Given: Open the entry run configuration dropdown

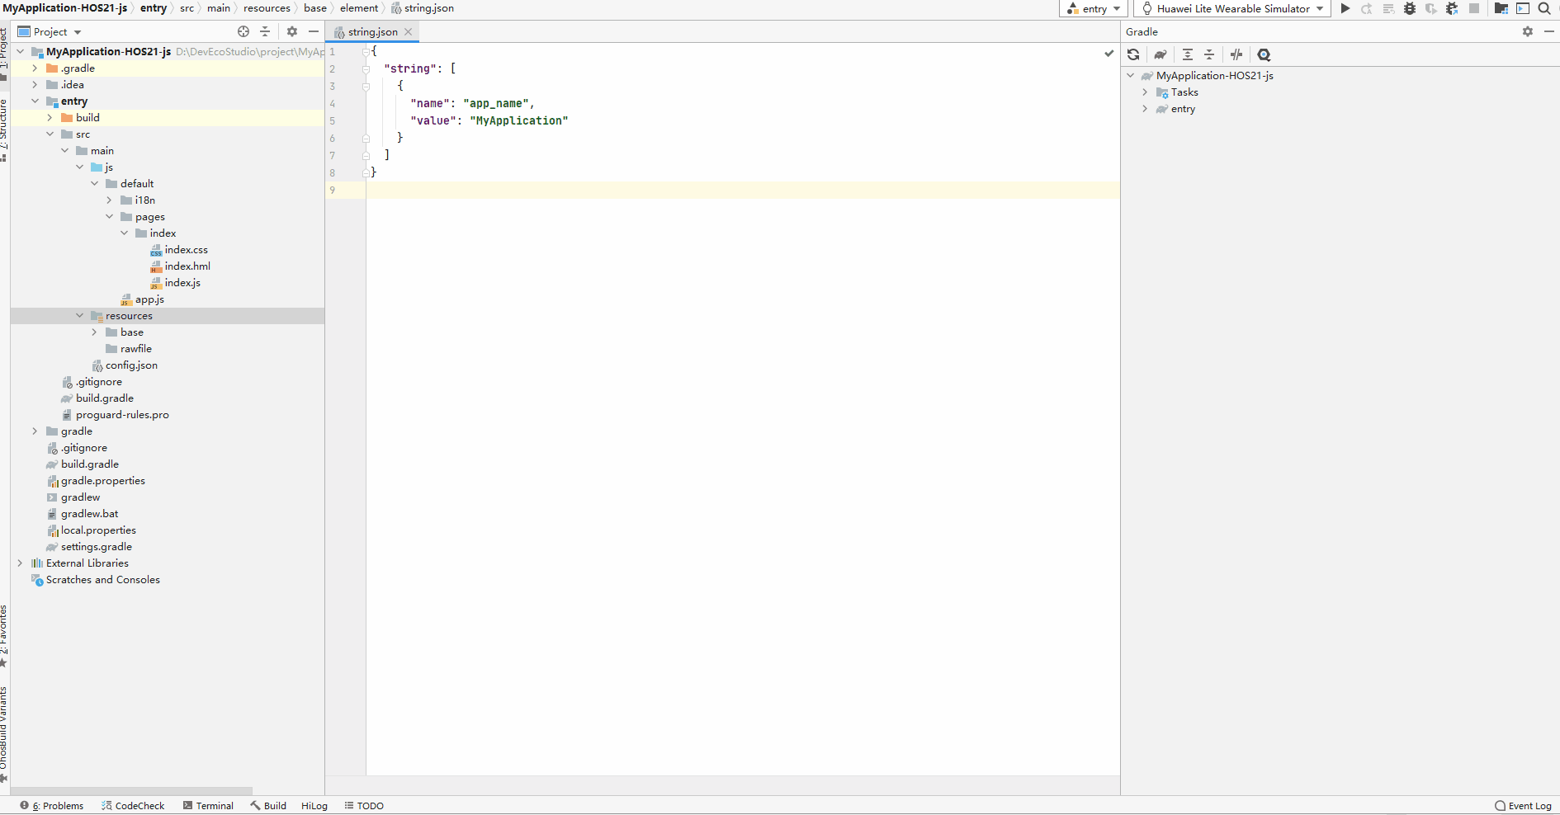Looking at the screenshot, I should [x=1094, y=8].
